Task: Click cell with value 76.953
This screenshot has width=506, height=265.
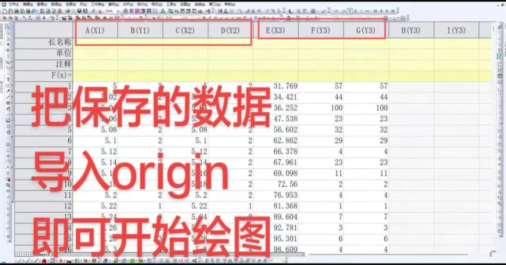Action: 276,195
